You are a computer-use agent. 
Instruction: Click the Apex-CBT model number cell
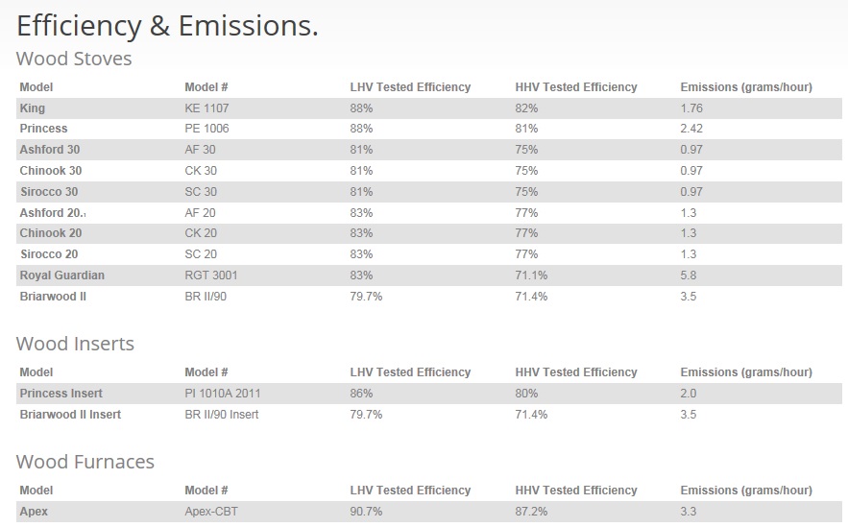pos(211,512)
